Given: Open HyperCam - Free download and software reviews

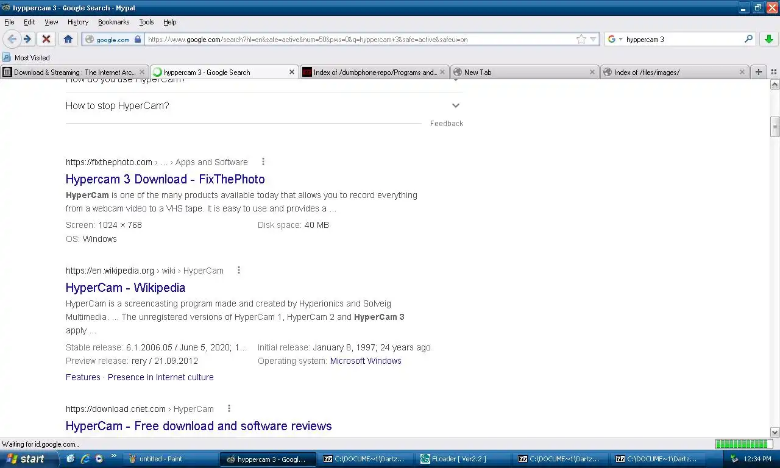Looking at the screenshot, I should (x=199, y=426).
